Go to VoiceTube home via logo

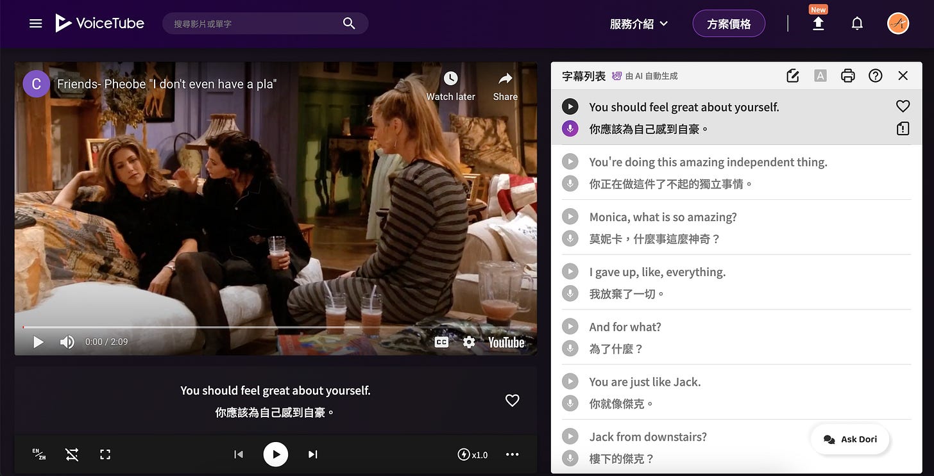[x=99, y=24]
